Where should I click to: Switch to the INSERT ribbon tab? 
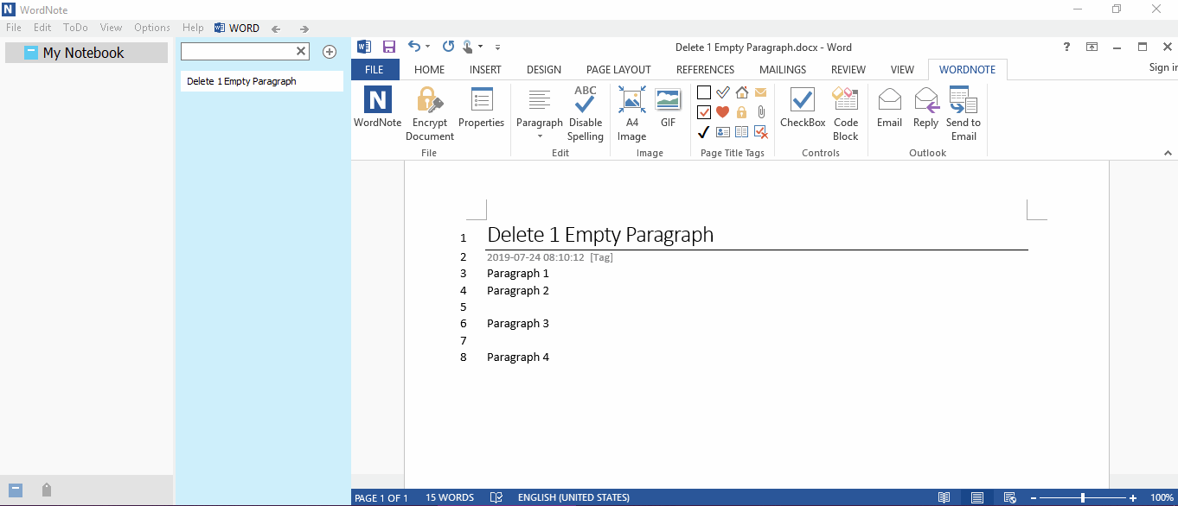[485, 69]
